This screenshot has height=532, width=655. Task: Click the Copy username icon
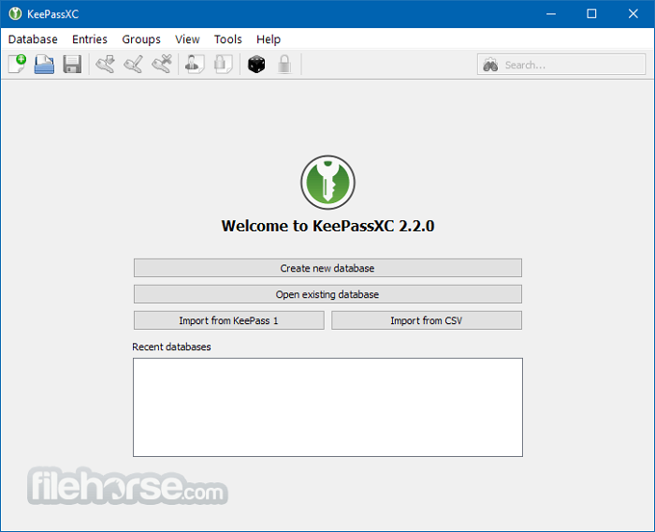[195, 65]
